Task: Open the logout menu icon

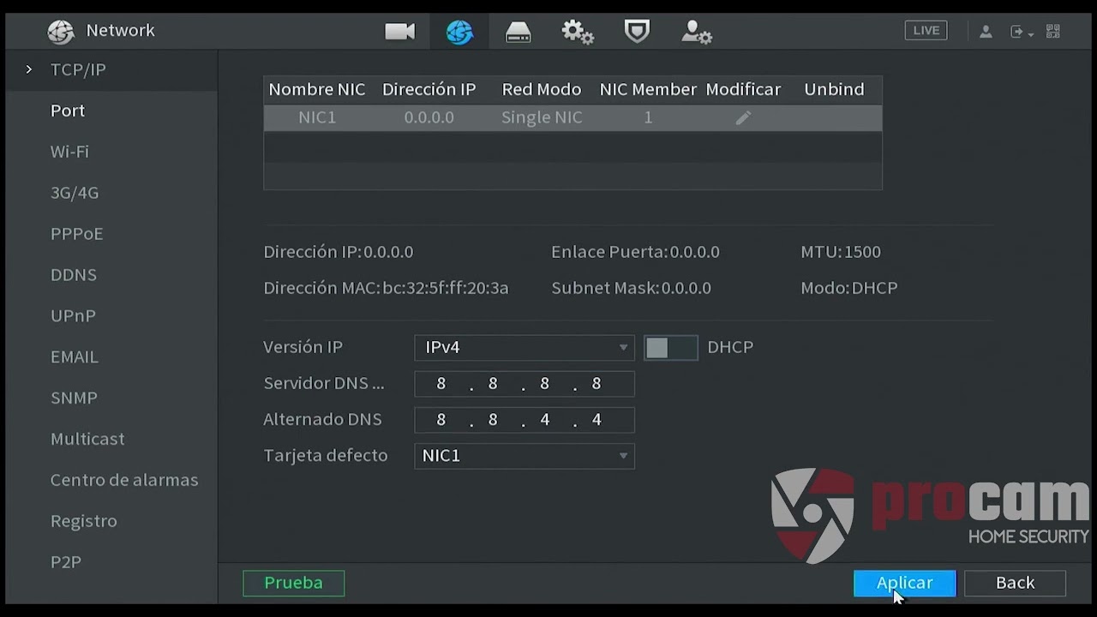Action: click(x=1022, y=32)
